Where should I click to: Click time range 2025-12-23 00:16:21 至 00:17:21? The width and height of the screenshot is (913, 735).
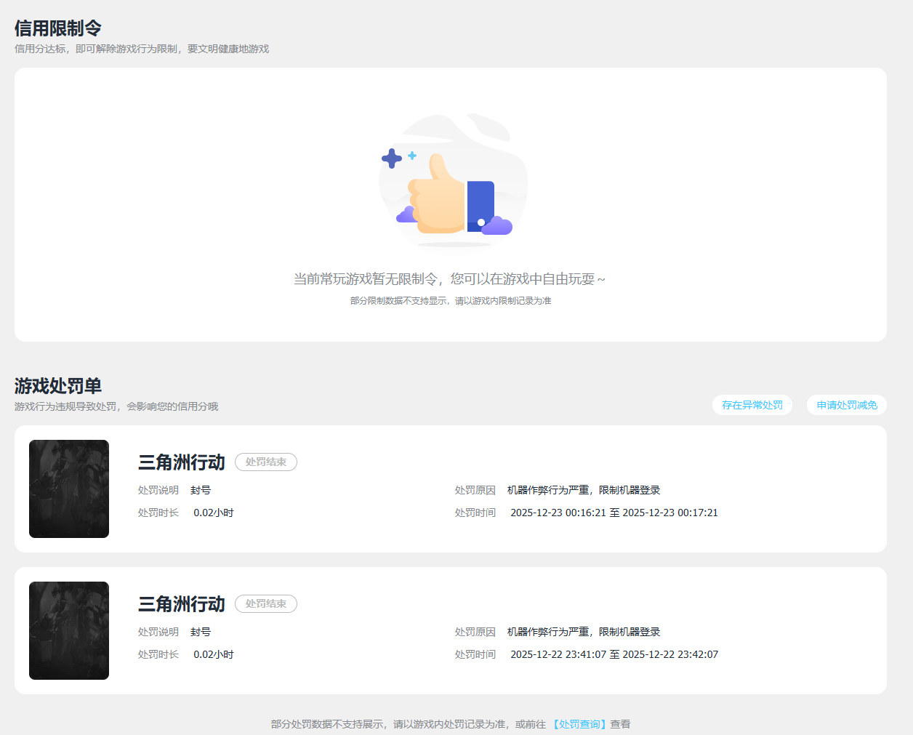point(614,513)
